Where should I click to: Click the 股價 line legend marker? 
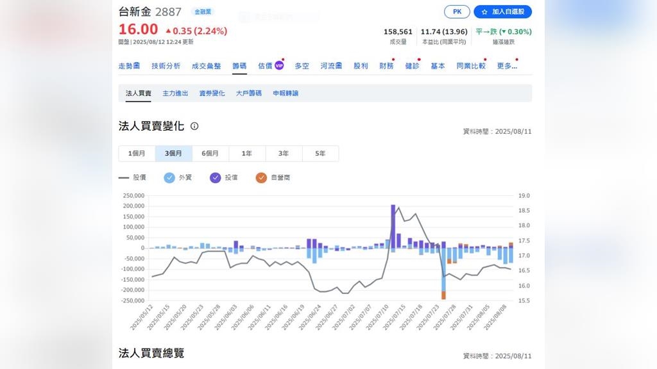click(x=124, y=177)
